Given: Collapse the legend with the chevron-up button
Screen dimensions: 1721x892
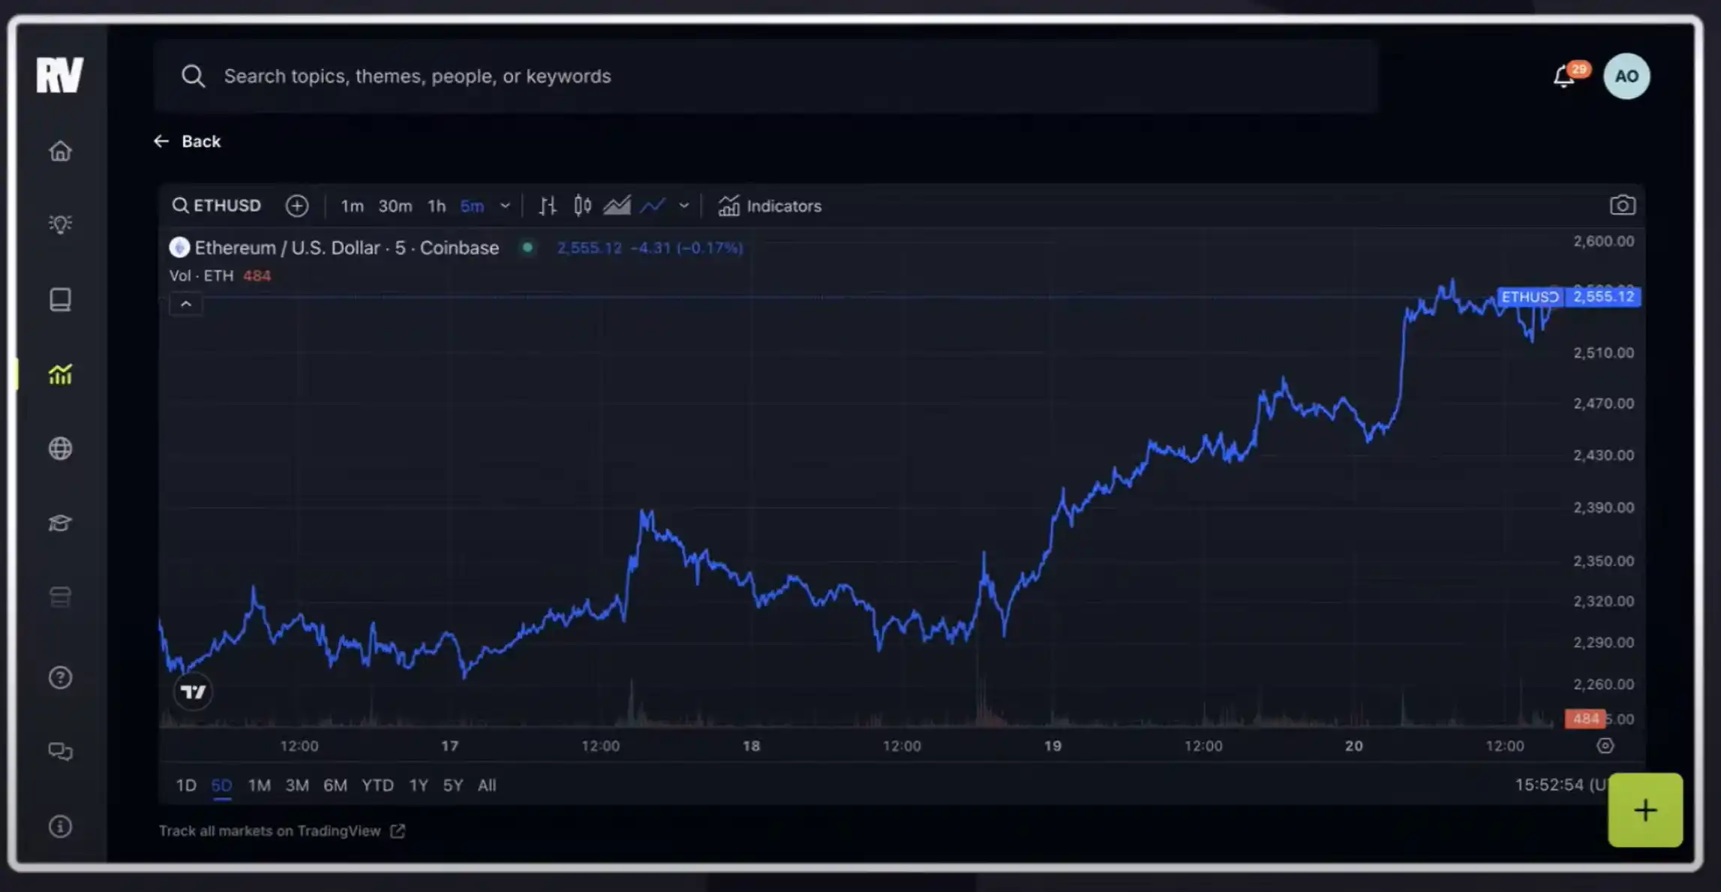Looking at the screenshot, I should tap(186, 304).
